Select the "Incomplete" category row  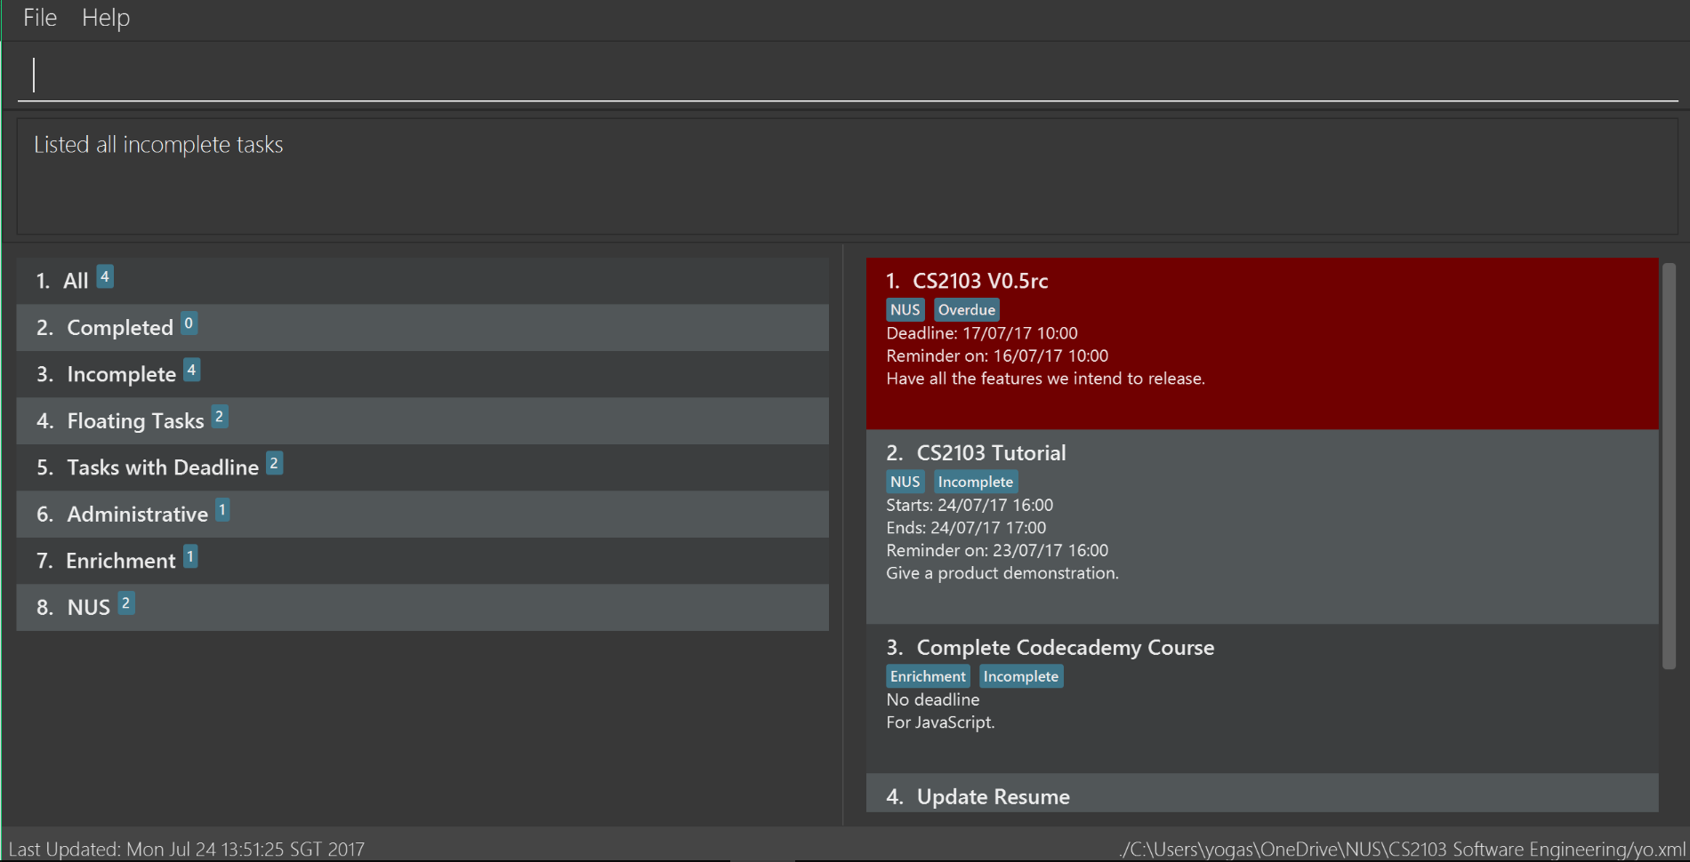tap(422, 374)
